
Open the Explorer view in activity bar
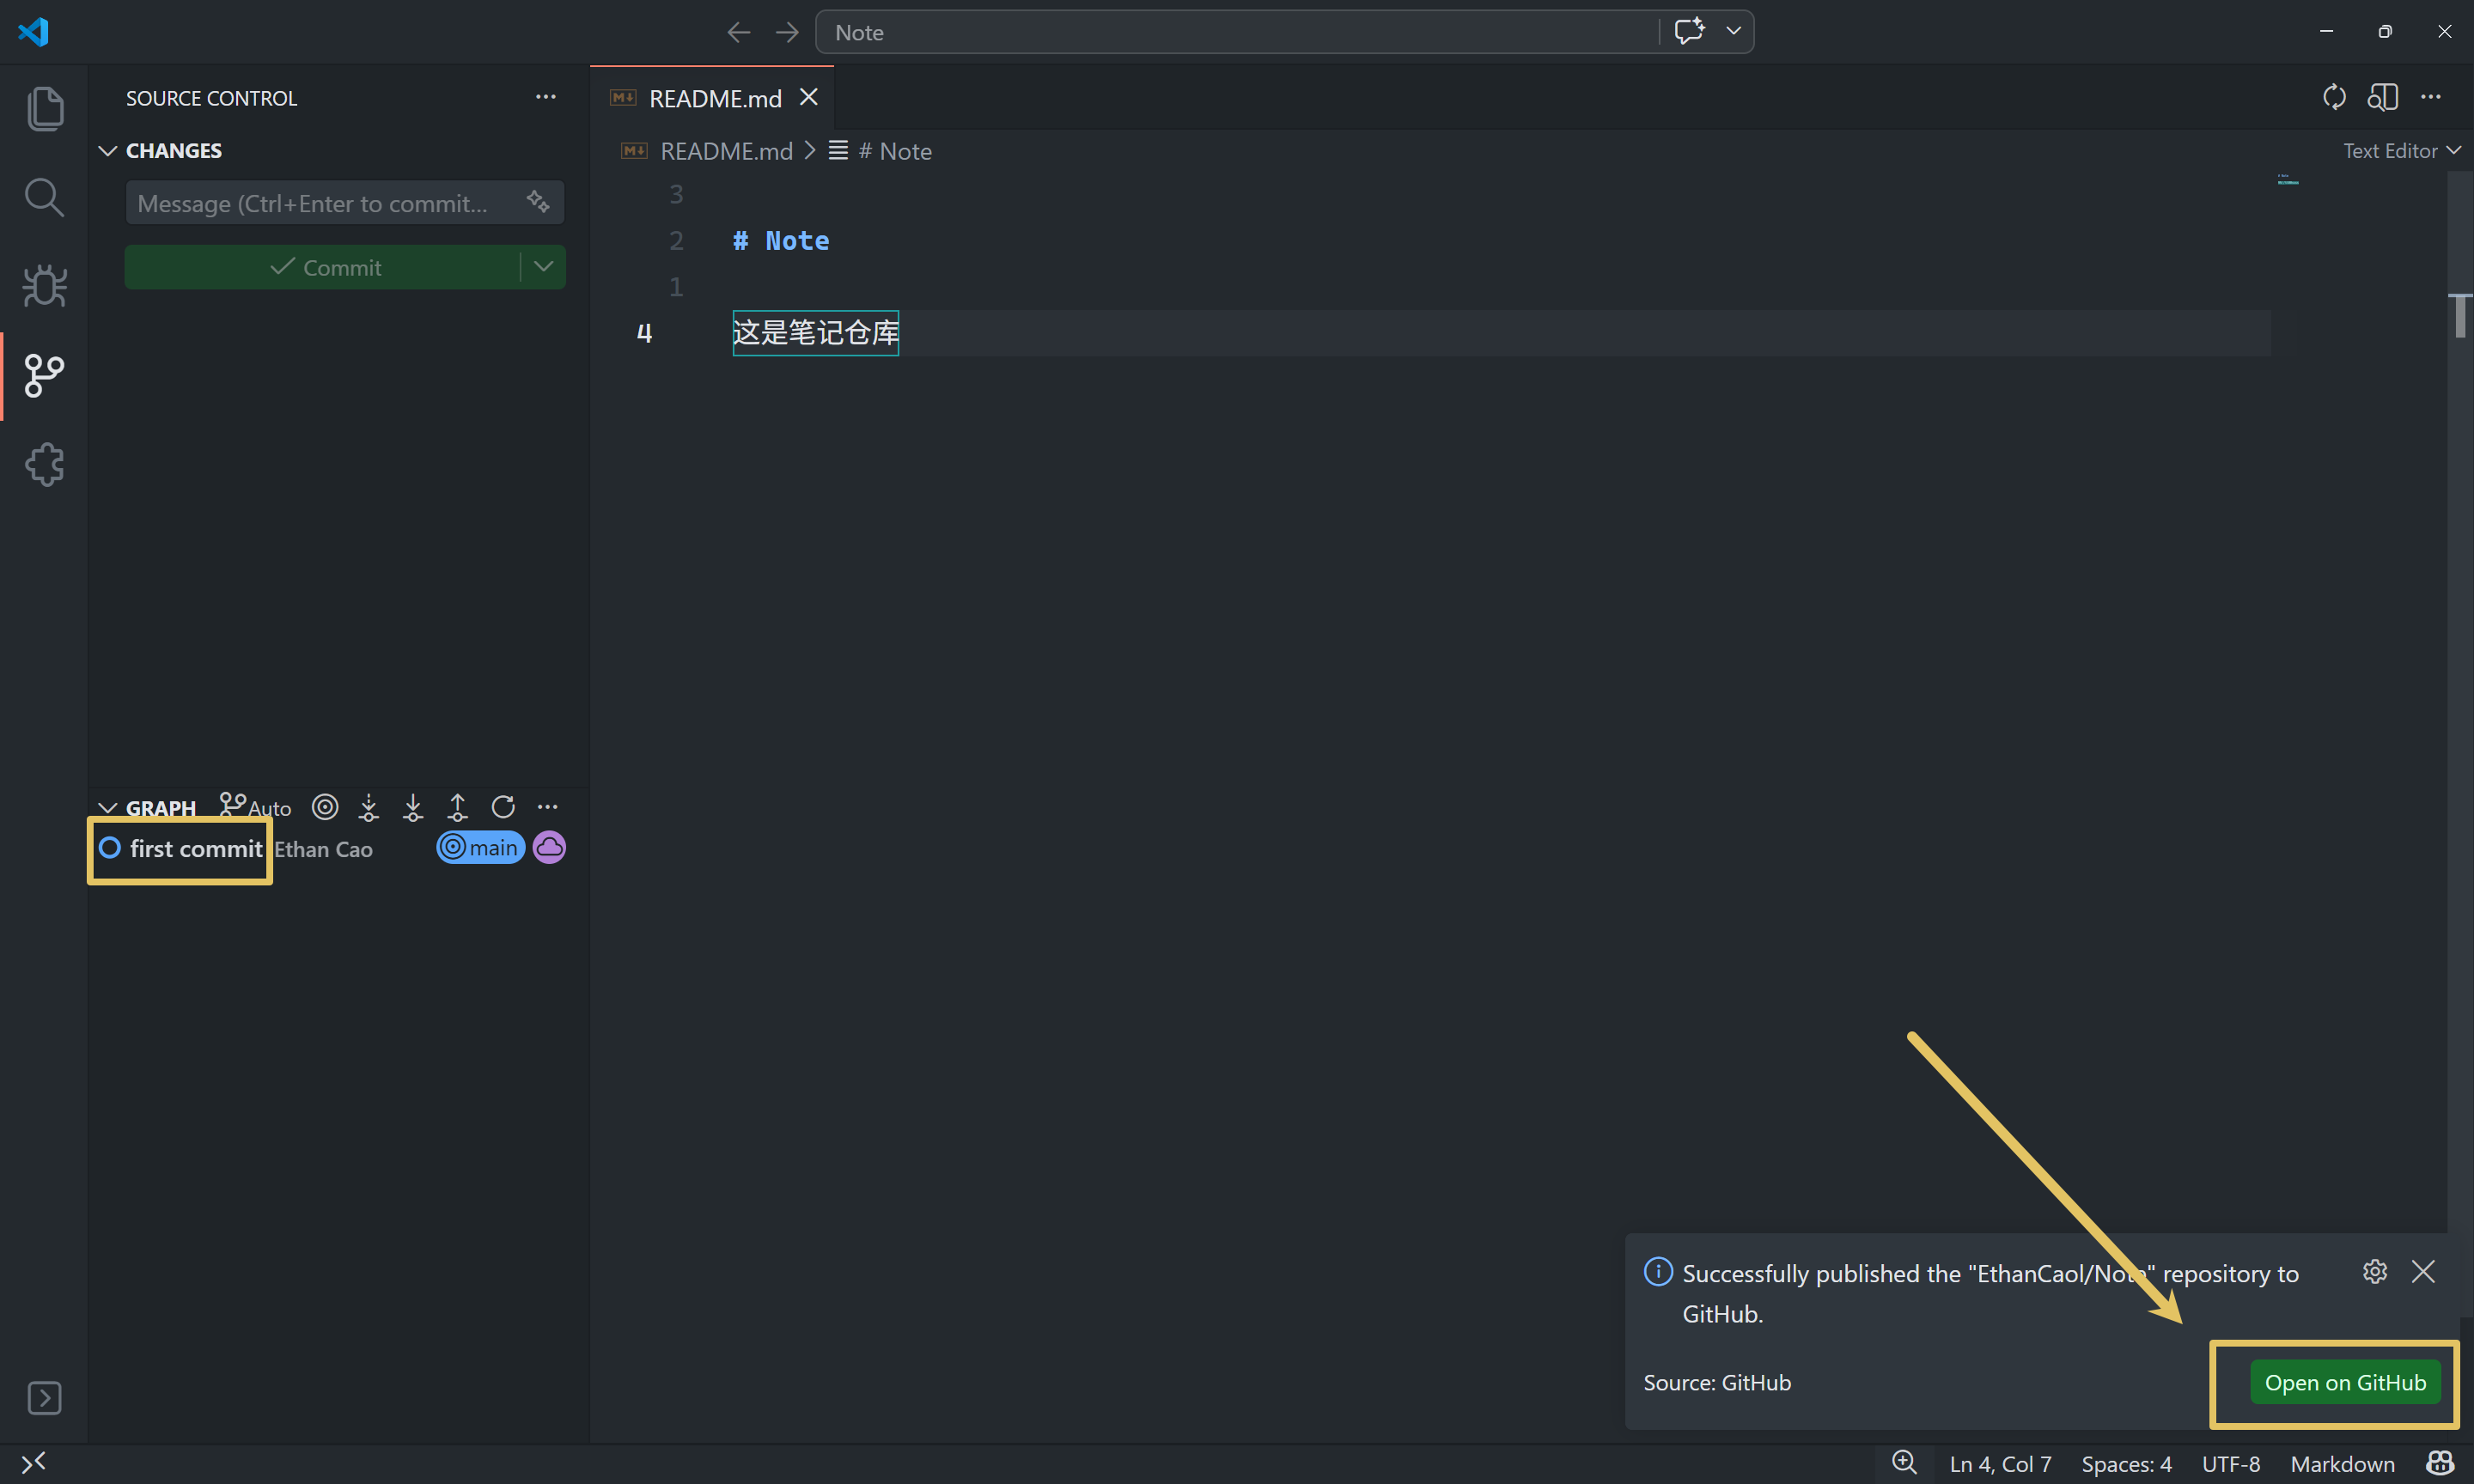(44, 108)
